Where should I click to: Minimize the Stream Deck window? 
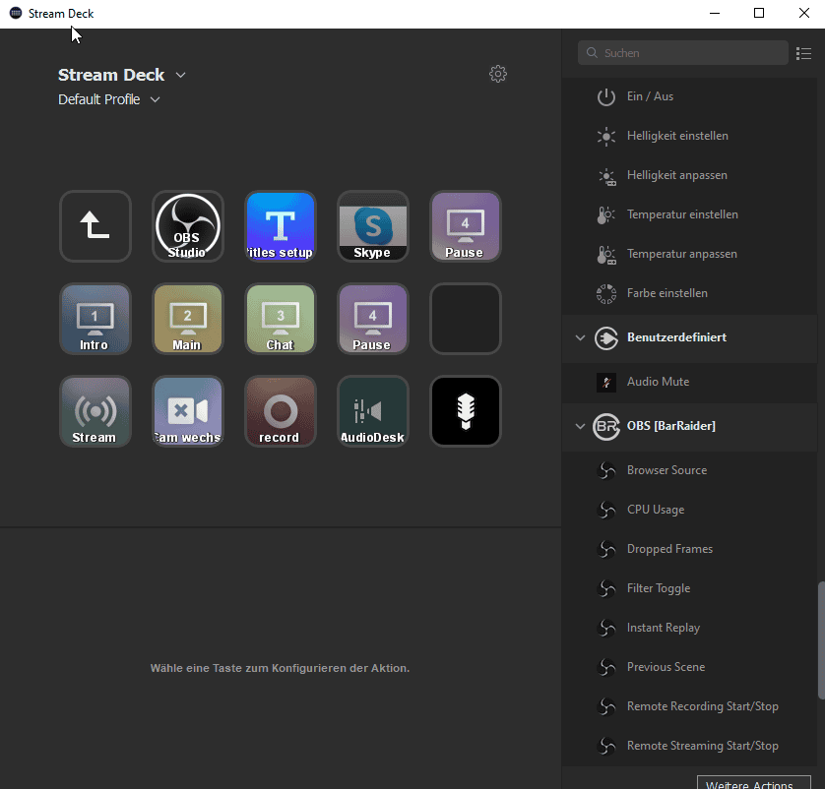(x=715, y=13)
